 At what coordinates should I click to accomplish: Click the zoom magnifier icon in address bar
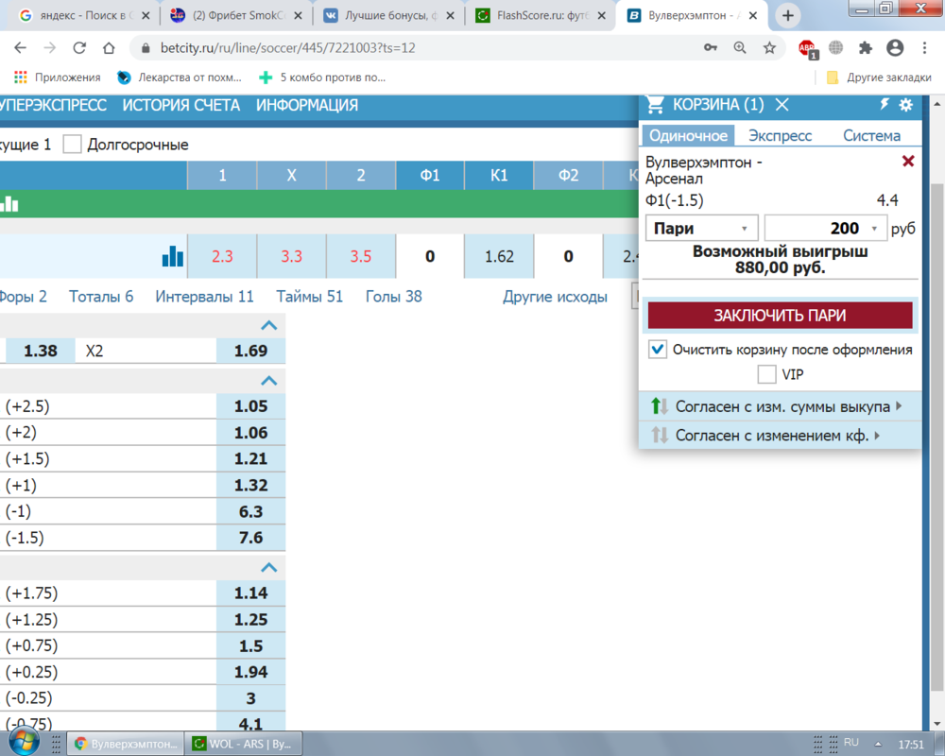coord(740,47)
